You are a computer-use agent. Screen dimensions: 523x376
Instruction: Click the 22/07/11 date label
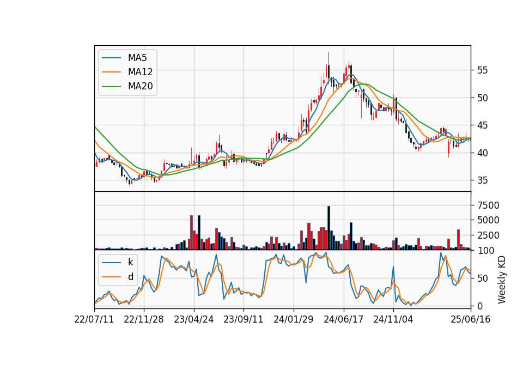94,319
